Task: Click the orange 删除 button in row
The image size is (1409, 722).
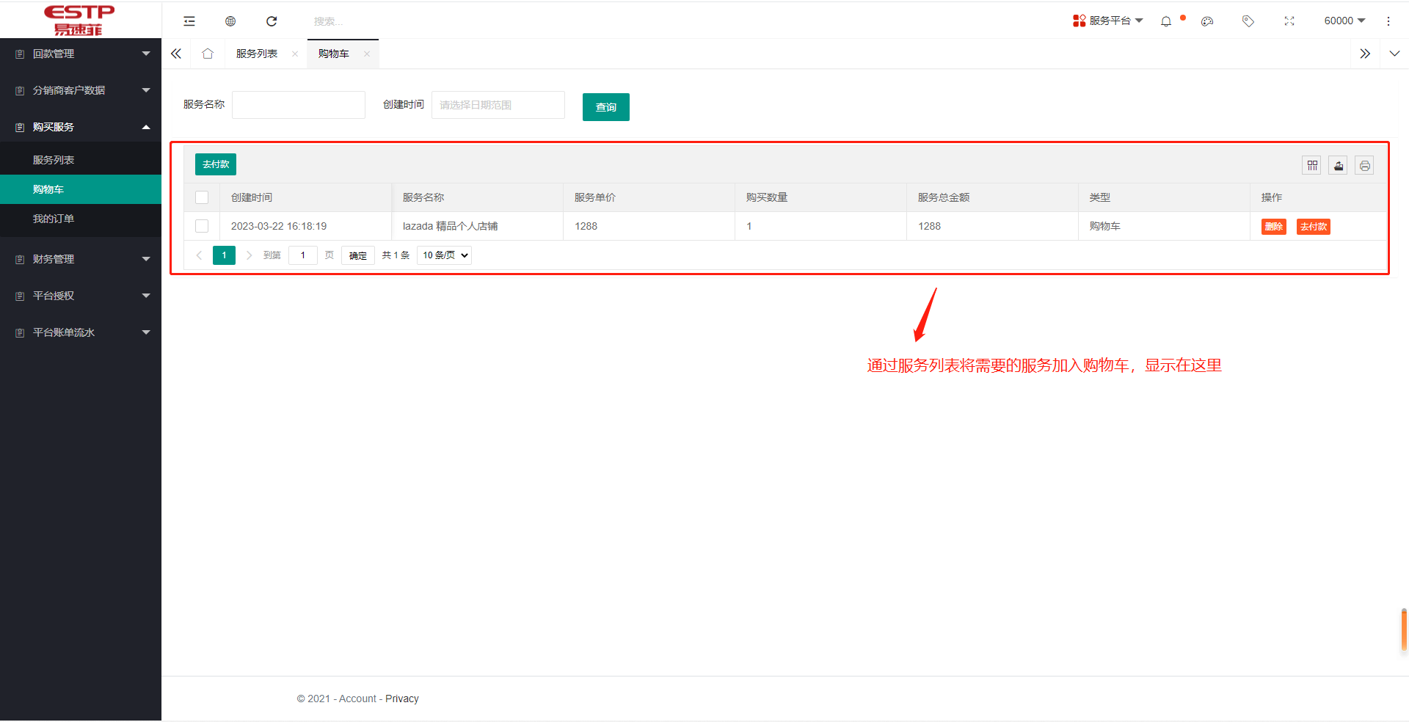Action: [1273, 227]
